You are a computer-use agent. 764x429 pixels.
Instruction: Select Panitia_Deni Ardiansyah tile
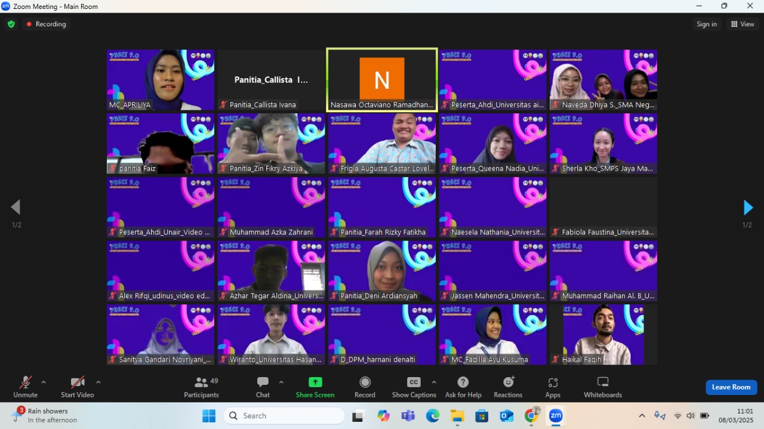[382, 271]
